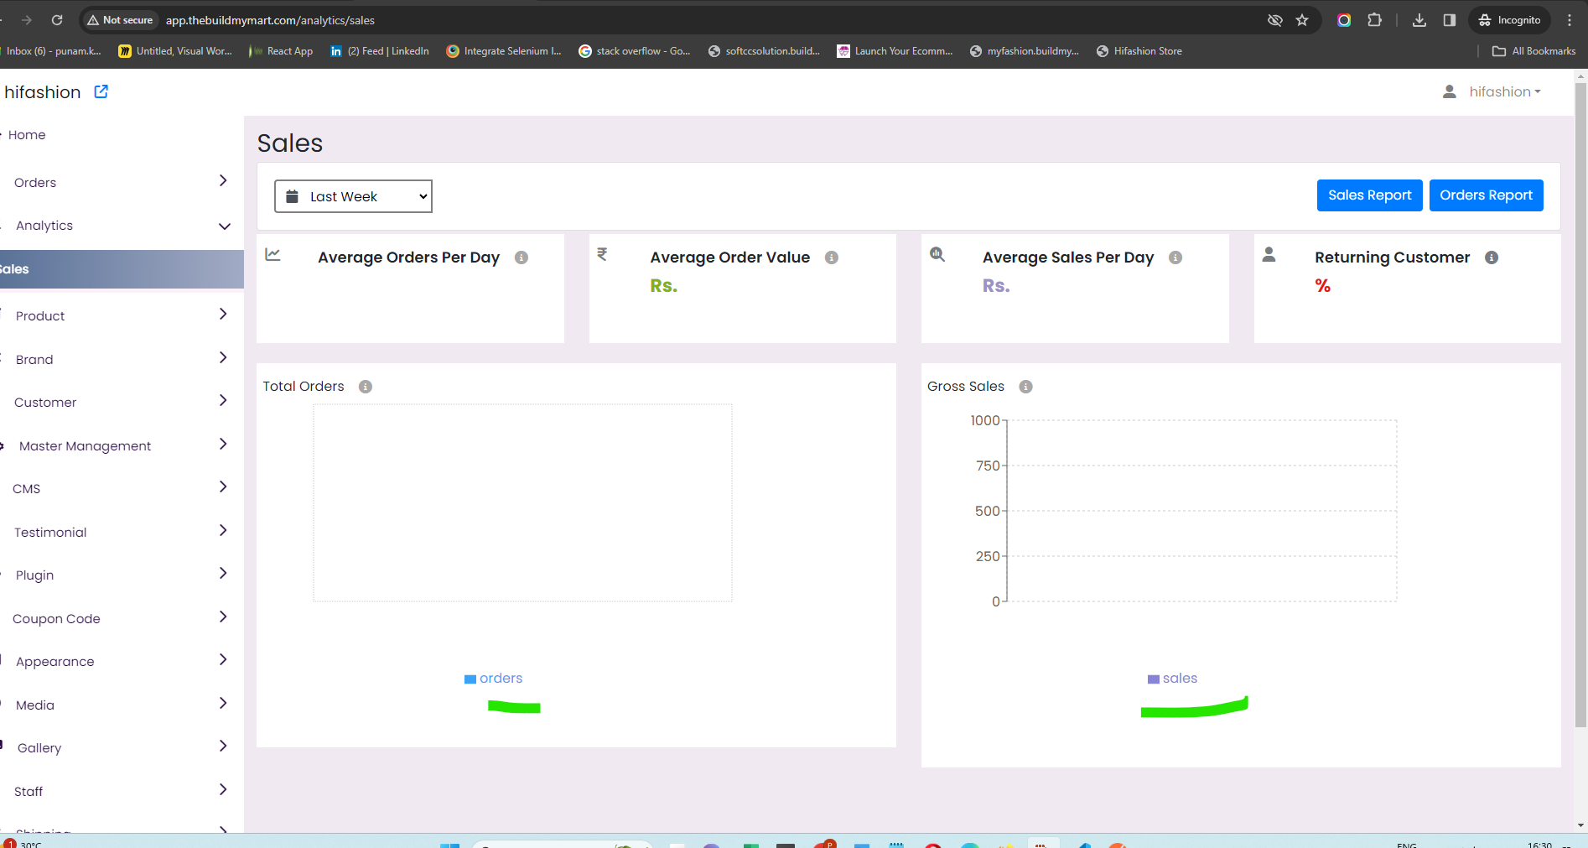Screen dimensions: 1588x848
Task: Reload the page with the refresh icon
Action: tap(57, 20)
